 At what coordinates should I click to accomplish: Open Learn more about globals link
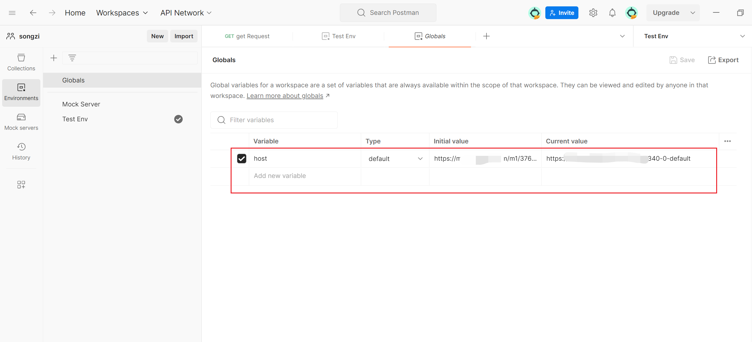click(x=285, y=96)
